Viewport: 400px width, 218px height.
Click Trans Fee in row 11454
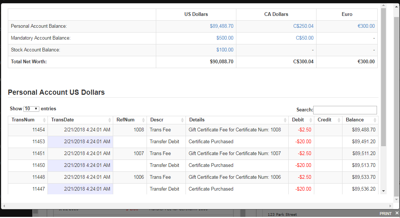click(160, 130)
